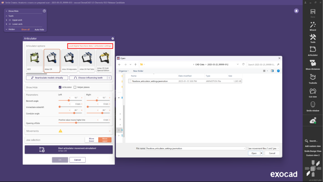
Task: Go back in Open dialog
Action: point(120,65)
